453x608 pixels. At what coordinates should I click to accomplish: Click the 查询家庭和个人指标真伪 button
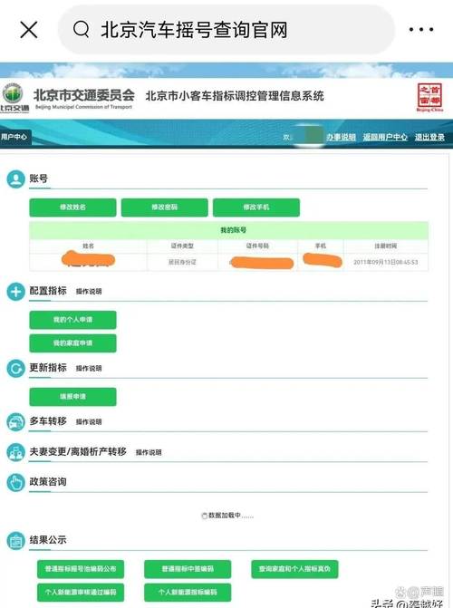pos(294,569)
